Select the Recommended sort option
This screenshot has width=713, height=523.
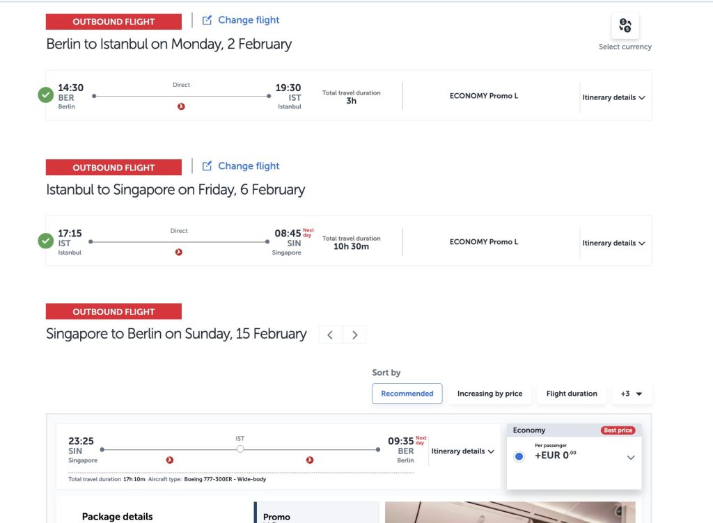[x=407, y=393]
